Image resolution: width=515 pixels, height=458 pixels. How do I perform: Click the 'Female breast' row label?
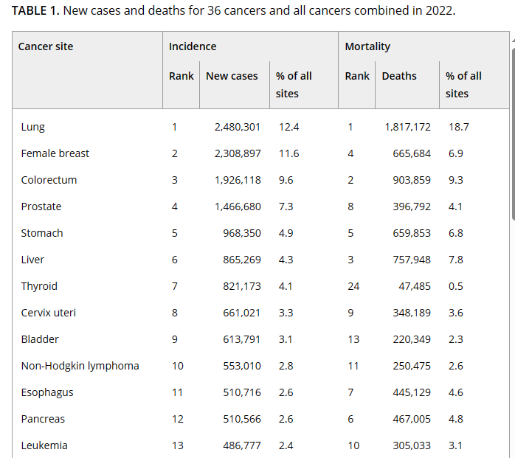pyautogui.click(x=55, y=153)
